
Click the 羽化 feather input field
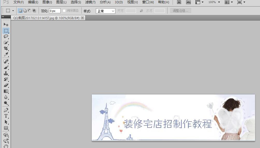(x=55, y=11)
